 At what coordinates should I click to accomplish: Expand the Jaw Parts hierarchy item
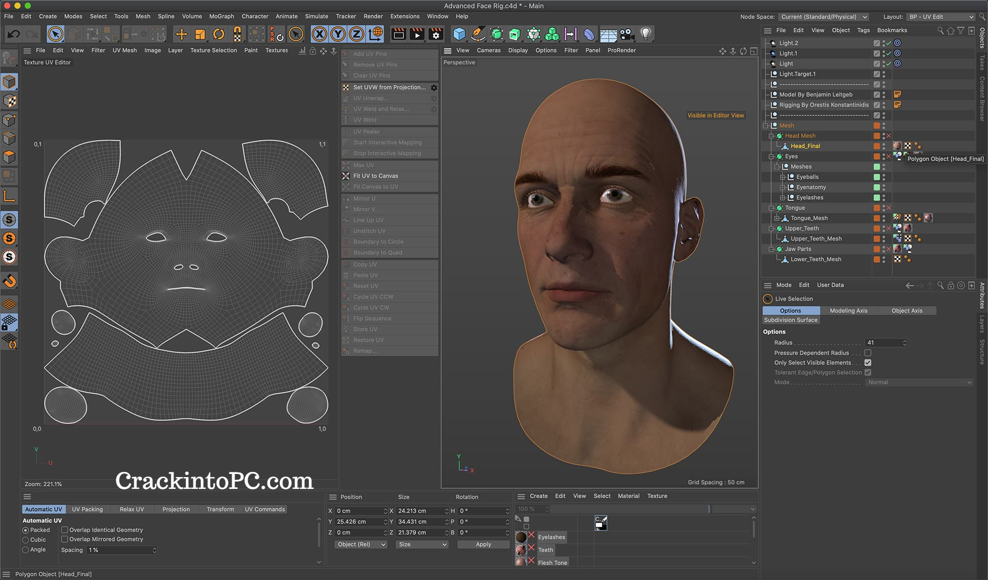point(772,249)
